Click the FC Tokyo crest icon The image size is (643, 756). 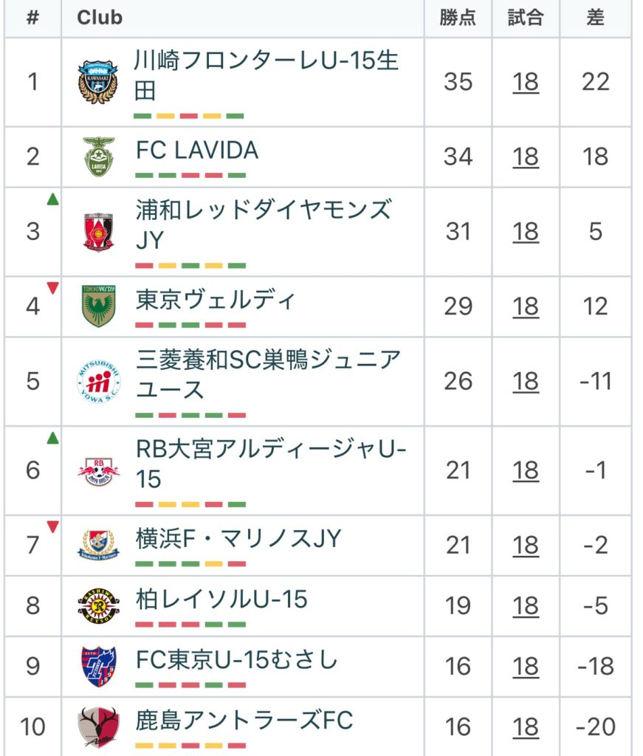pos(98,666)
